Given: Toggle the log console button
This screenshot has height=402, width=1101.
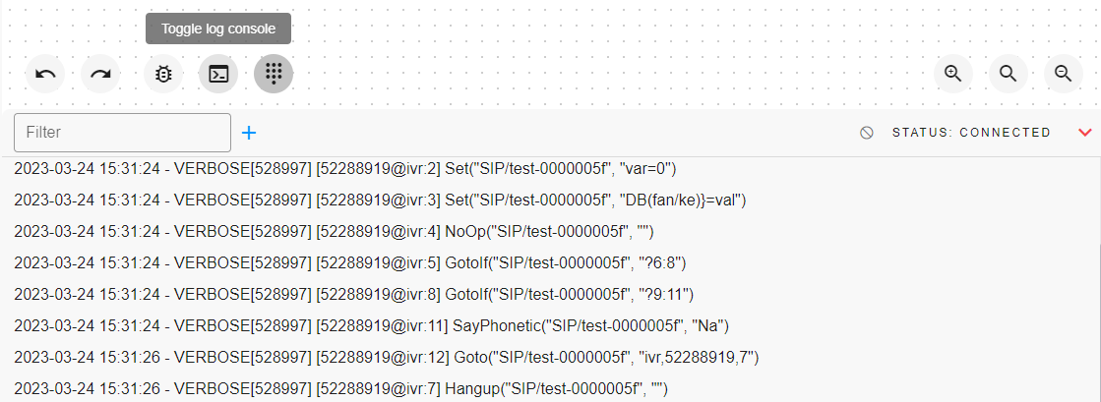Looking at the screenshot, I should coord(218,74).
